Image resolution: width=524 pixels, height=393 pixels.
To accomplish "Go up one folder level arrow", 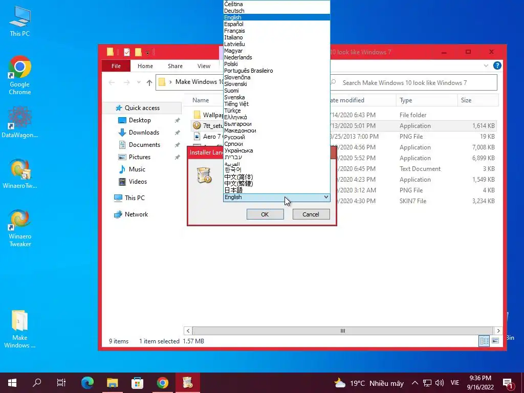I will pyautogui.click(x=149, y=82).
